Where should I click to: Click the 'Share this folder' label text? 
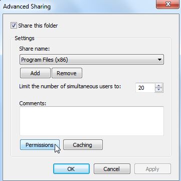(x=38, y=26)
